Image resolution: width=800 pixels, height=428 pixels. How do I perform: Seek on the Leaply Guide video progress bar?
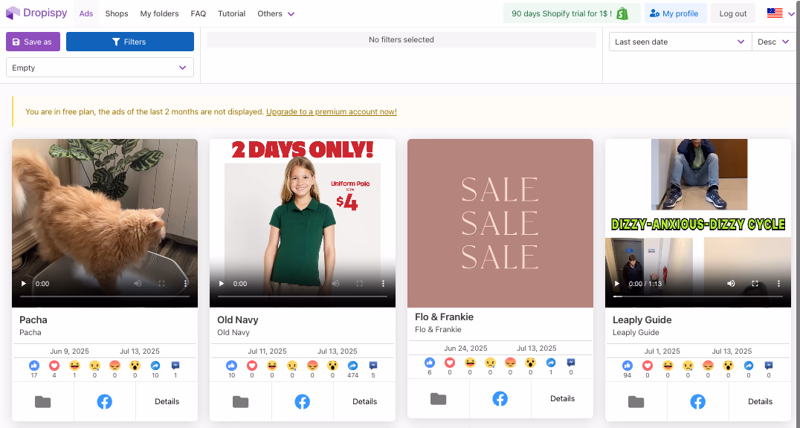698,296
